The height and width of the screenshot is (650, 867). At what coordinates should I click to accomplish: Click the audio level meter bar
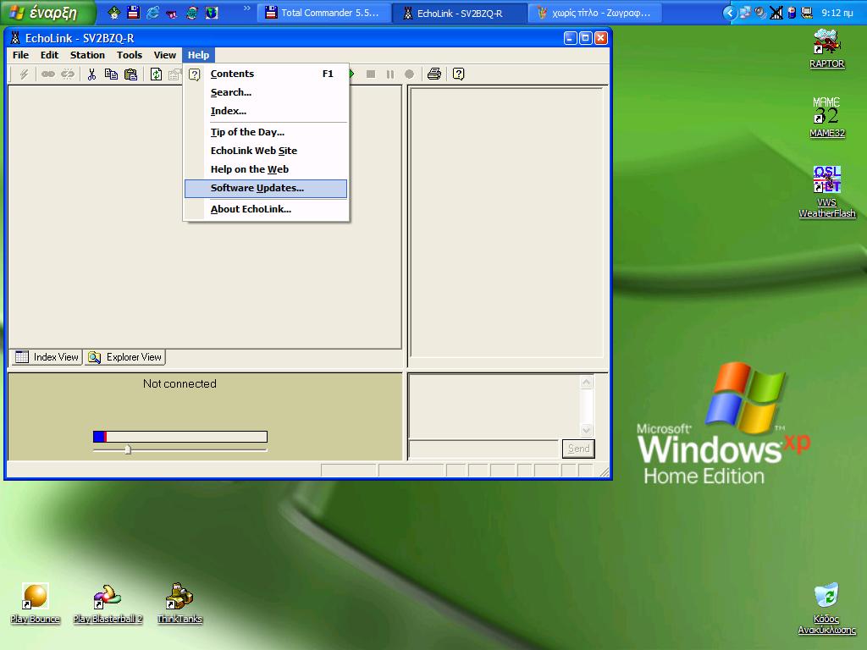[180, 437]
